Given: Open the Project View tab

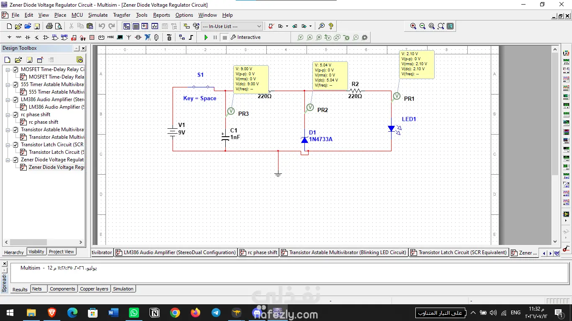Looking at the screenshot, I should click(61, 252).
